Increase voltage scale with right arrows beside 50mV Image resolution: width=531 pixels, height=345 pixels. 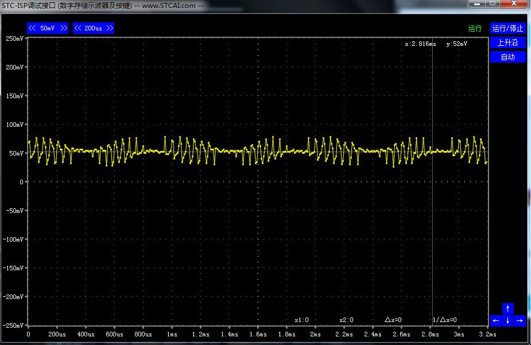tap(64, 28)
